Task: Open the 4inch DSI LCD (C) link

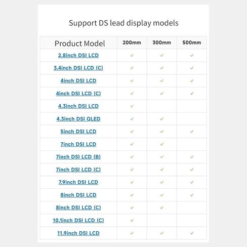Action: pos(78,94)
